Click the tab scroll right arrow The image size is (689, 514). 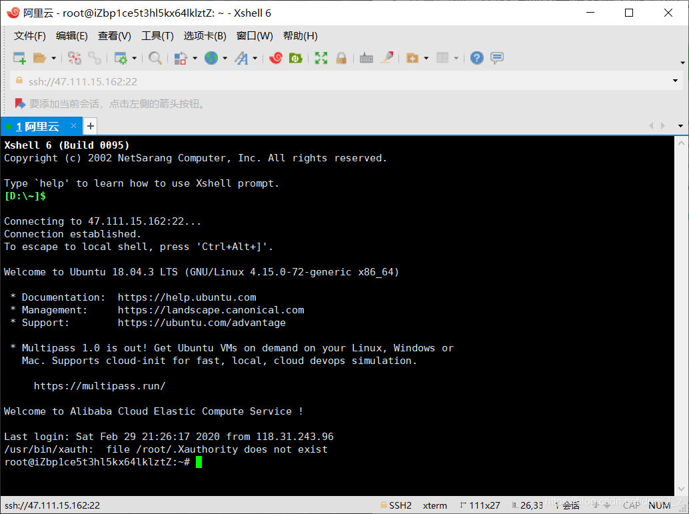tap(662, 126)
